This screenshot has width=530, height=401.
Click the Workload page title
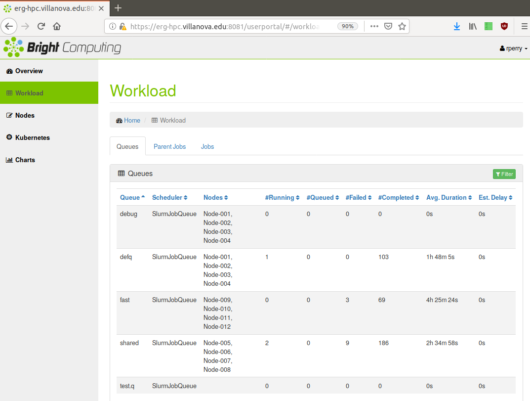[143, 90]
